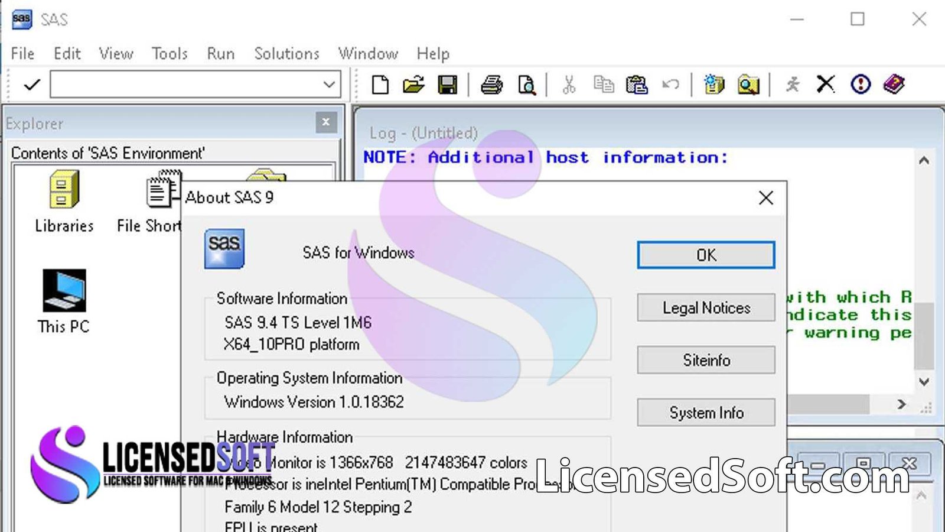Open the Solutions menu
The image size is (945, 532).
click(x=286, y=53)
